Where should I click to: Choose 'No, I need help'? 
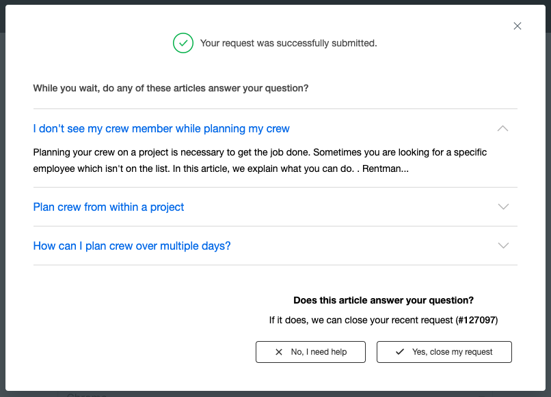(x=310, y=352)
